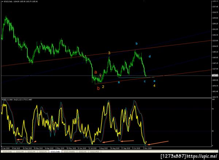Screen dimensions: 219x160
Task: Select the yellow wave label "2"
Action: (103, 87)
